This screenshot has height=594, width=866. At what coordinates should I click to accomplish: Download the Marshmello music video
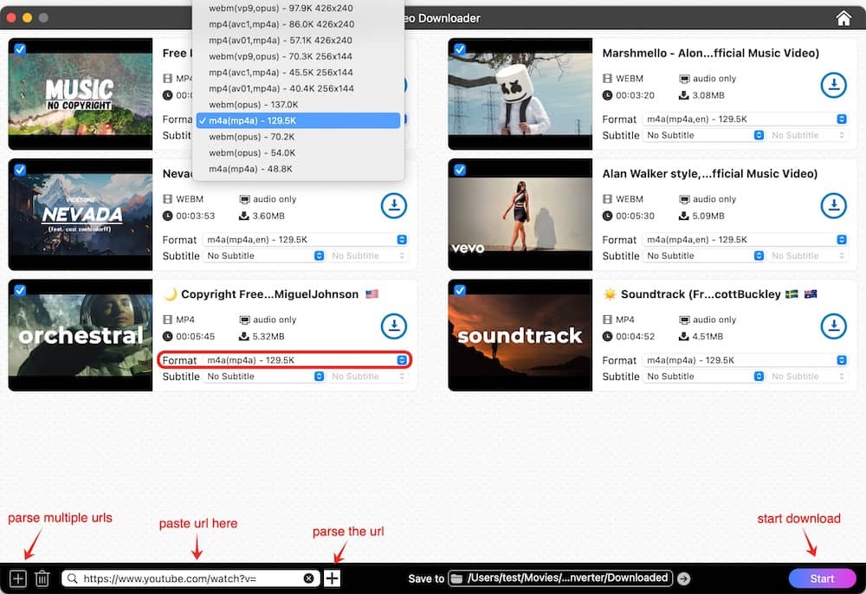pos(833,86)
